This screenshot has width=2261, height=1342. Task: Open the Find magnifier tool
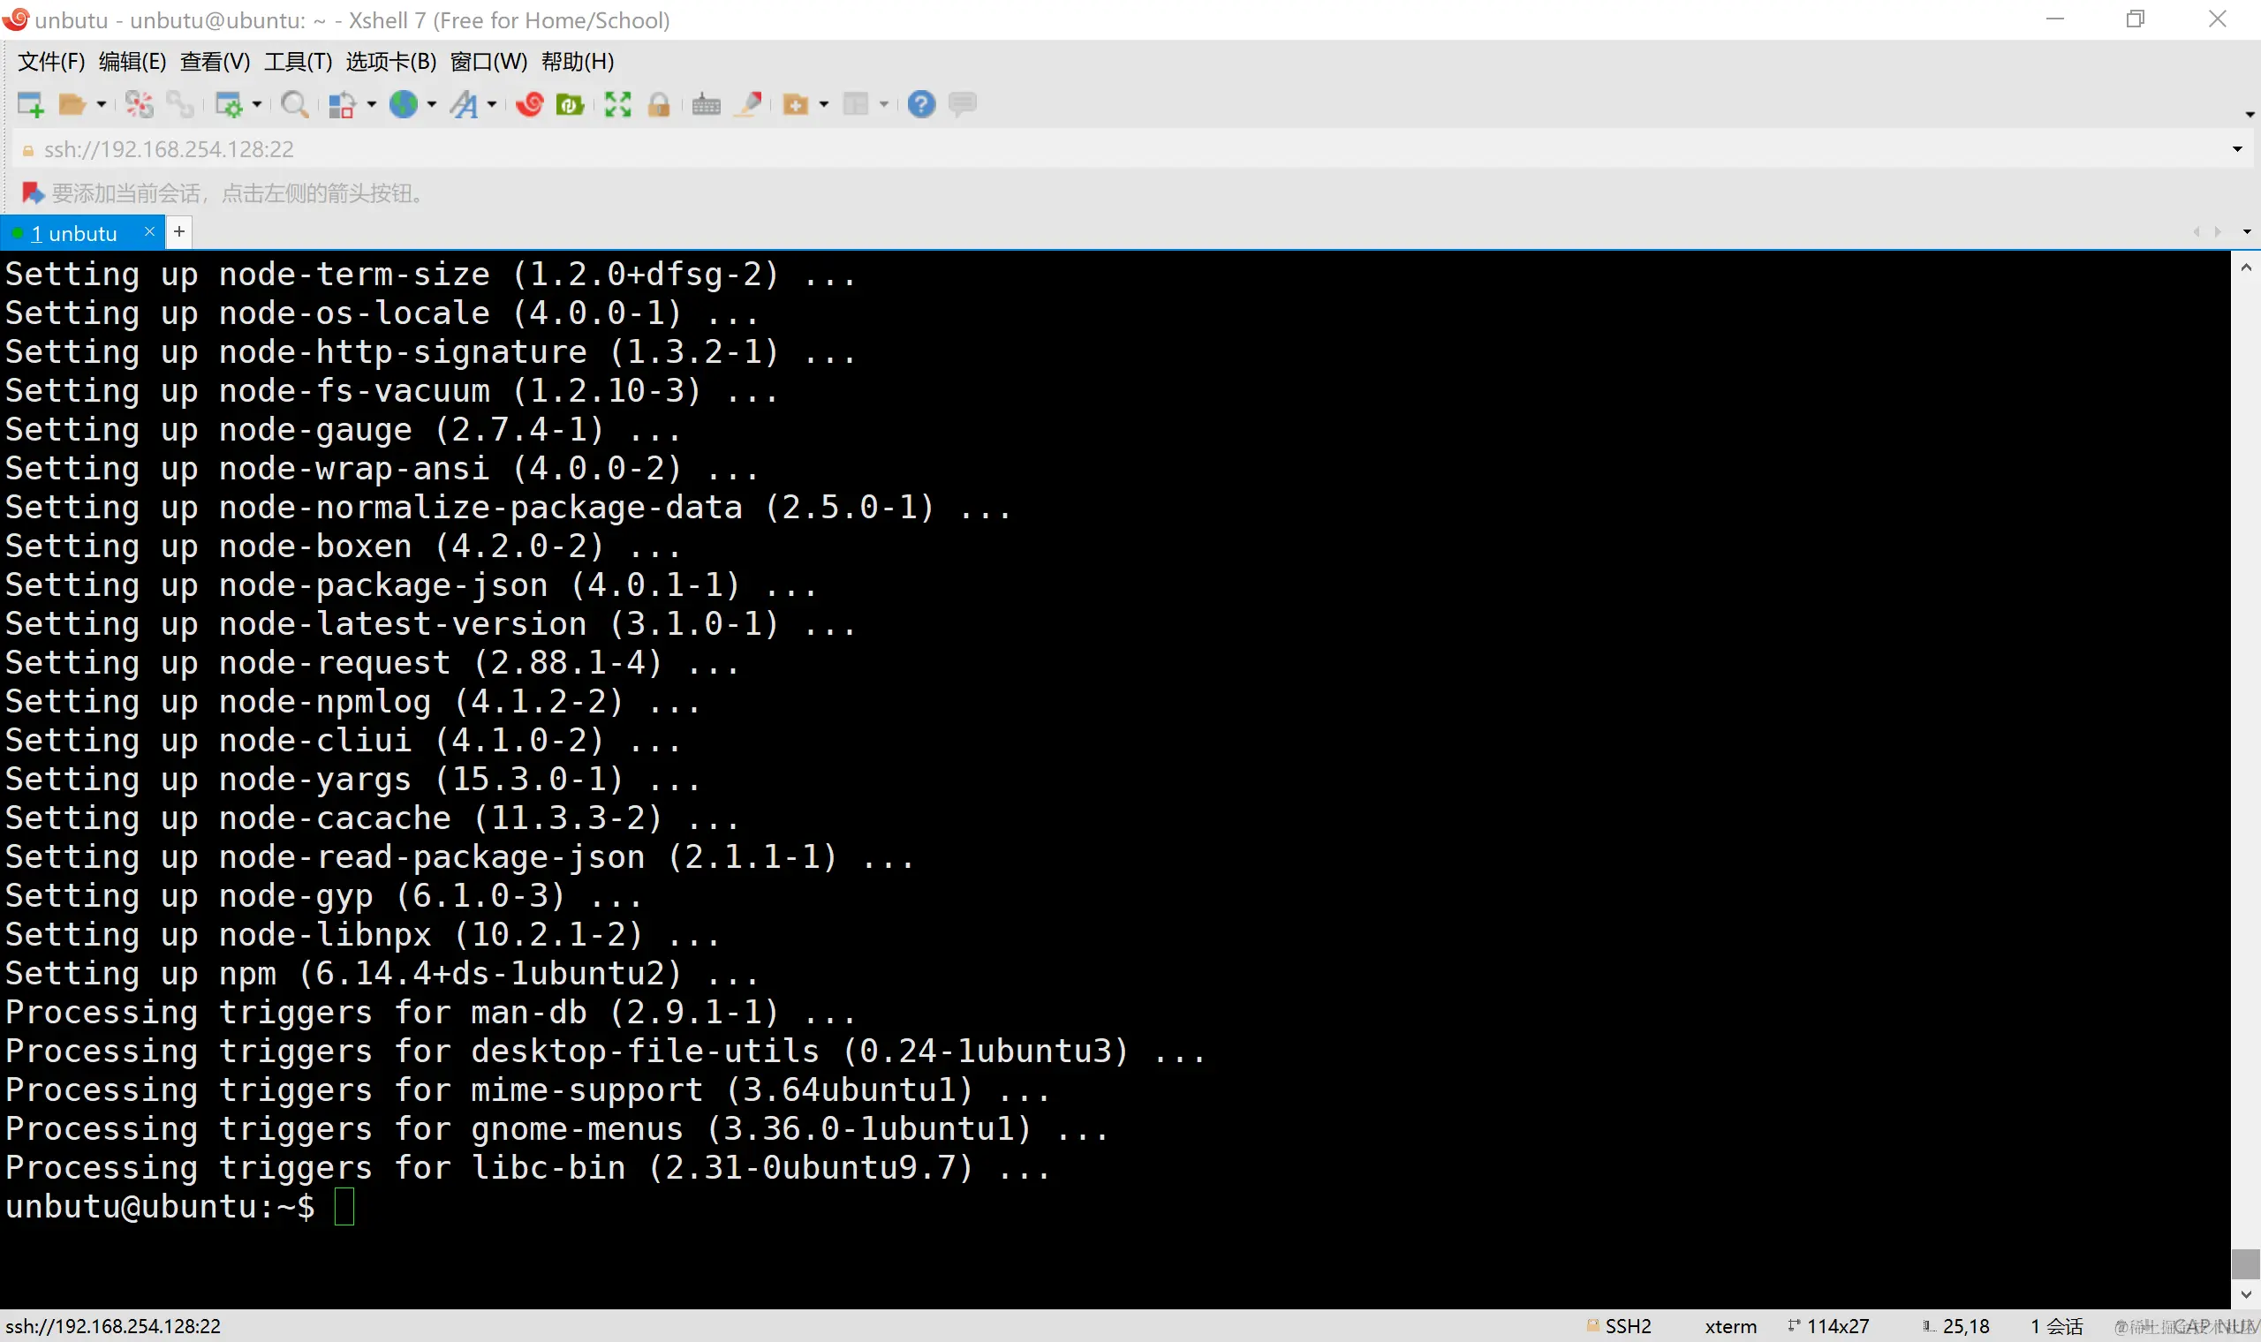click(x=294, y=104)
